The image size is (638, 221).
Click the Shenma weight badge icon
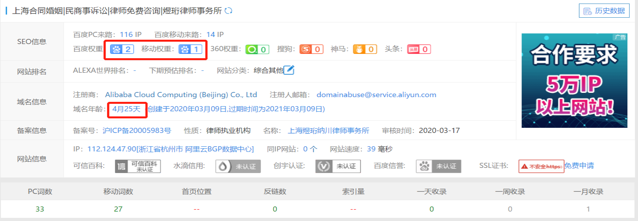pyautogui.click(x=365, y=49)
